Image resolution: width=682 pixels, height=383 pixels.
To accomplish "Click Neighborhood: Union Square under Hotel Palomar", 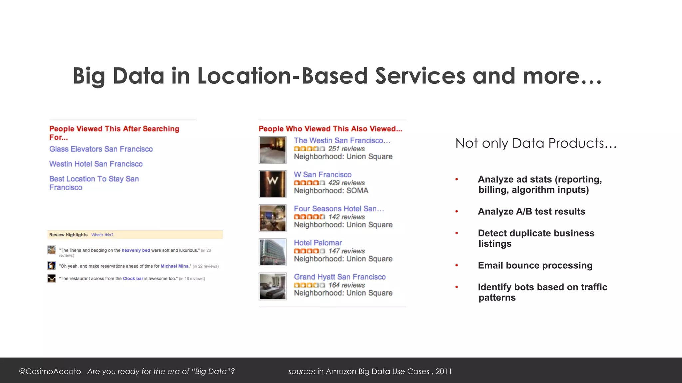I will pos(343,259).
